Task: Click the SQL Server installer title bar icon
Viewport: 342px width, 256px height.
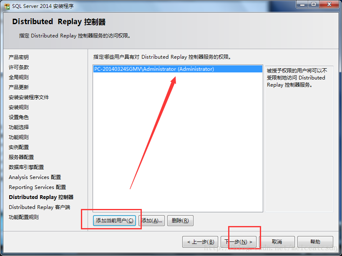Action: [x=7, y=6]
